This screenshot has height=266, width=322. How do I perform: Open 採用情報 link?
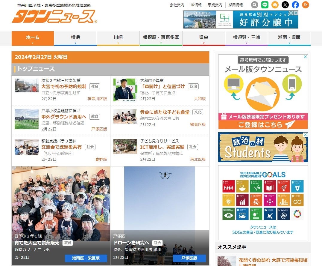pos(236,5)
